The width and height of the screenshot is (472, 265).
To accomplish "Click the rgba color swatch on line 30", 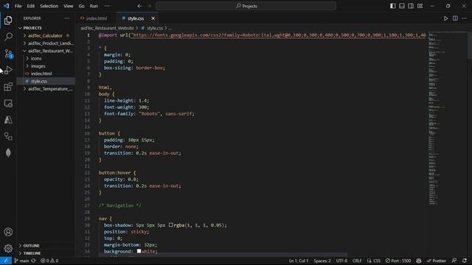I will 170,225.
